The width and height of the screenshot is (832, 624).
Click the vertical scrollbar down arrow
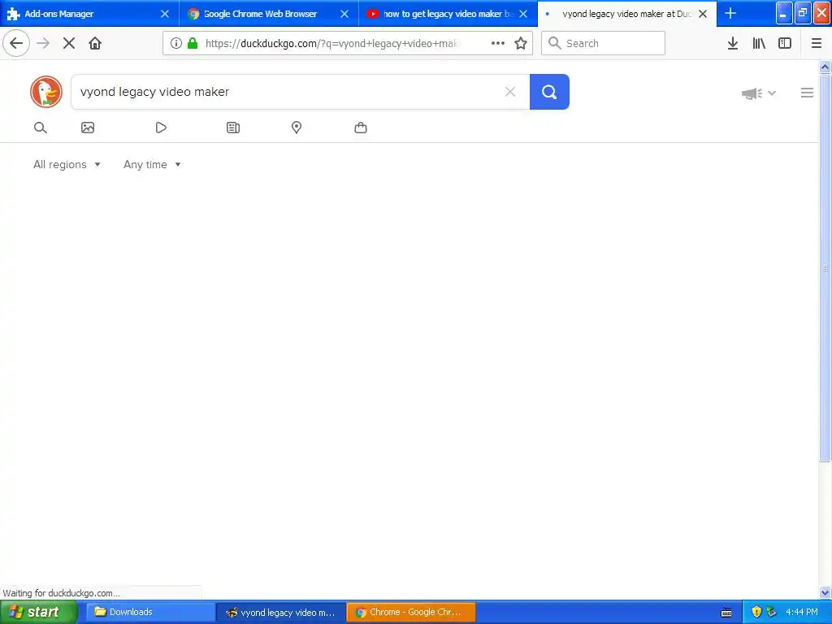(x=825, y=592)
